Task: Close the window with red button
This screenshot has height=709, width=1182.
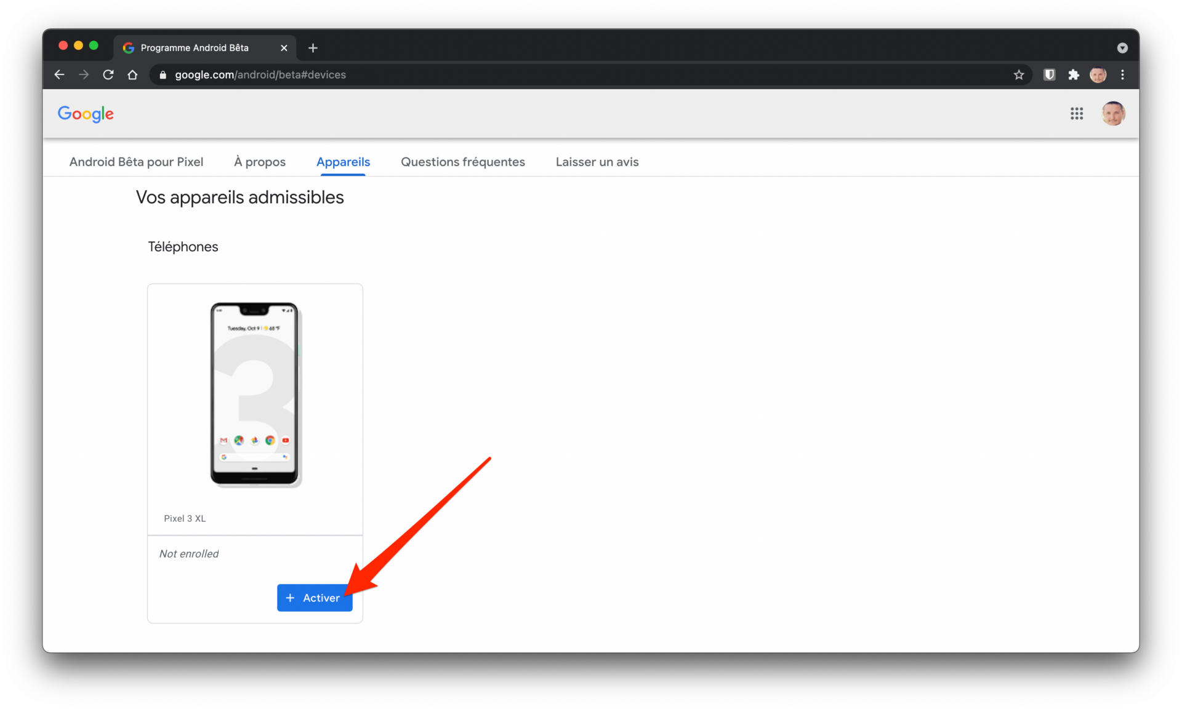Action: click(63, 46)
